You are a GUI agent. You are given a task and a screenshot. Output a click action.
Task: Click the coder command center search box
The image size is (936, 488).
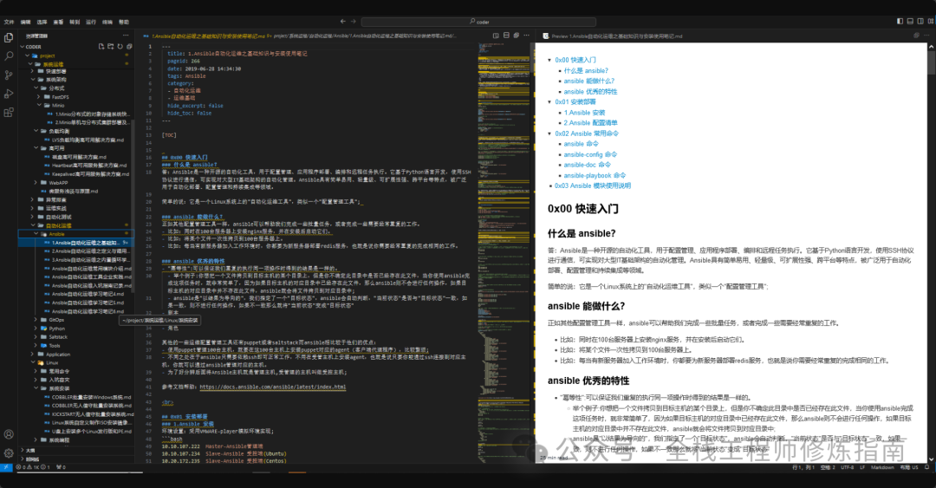click(478, 22)
